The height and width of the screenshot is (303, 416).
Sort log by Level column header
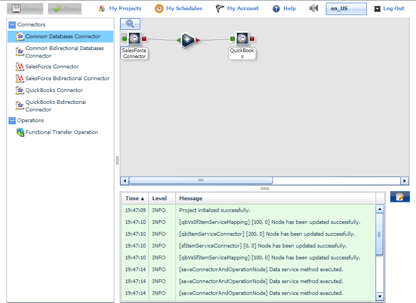[x=162, y=199]
